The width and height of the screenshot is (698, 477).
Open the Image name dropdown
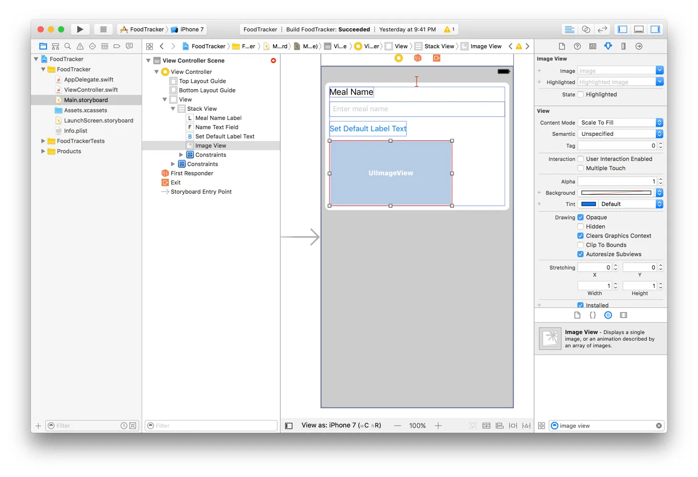pyautogui.click(x=660, y=70)
